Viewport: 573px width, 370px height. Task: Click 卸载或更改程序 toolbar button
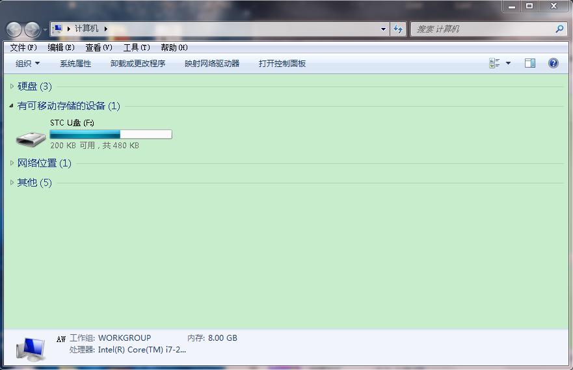point(138,64)
